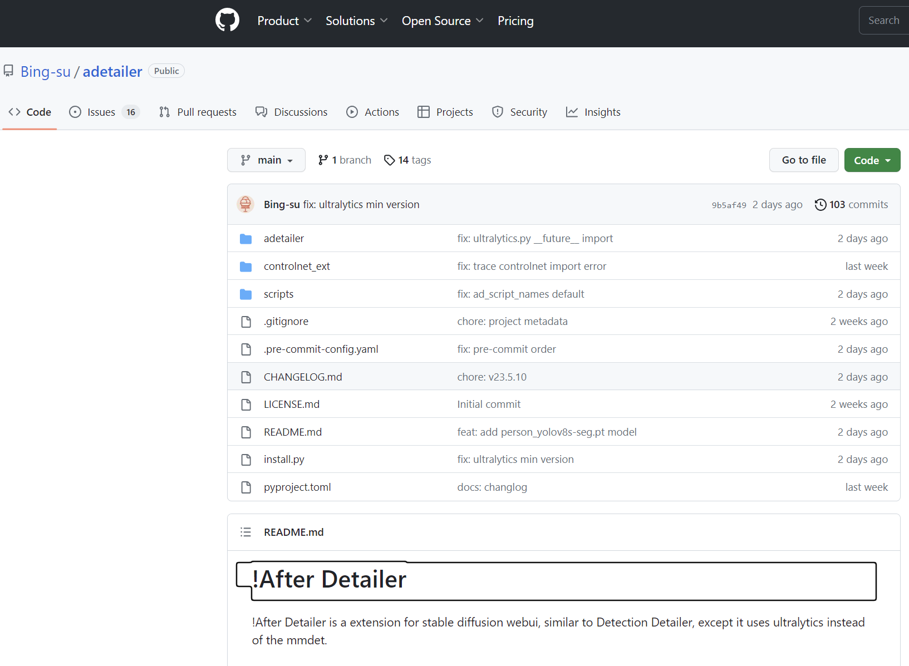Open the Pull requests tab
The image size is (909, 666).
coord(198,112)
